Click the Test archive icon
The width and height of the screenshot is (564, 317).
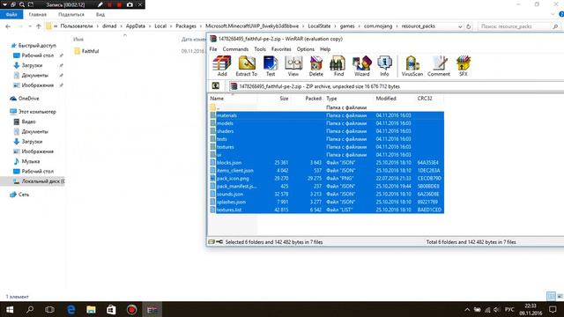point(271,66)
